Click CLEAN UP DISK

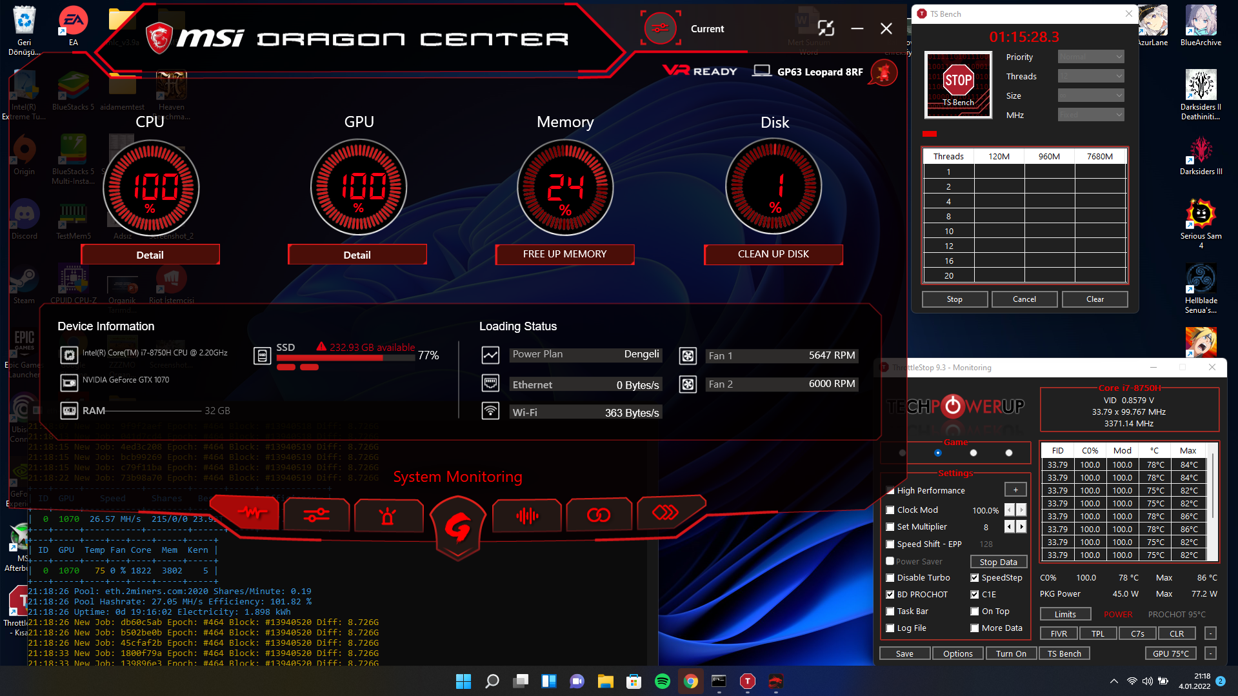[x=773, y=254]
